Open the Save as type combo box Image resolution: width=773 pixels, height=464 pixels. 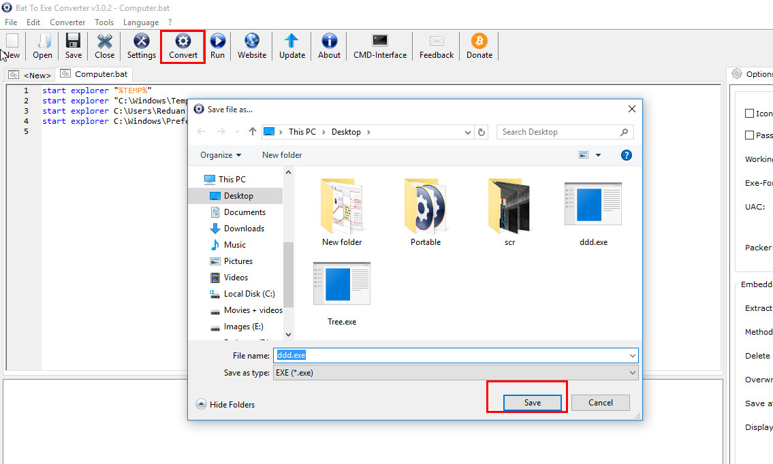[456, 373]
